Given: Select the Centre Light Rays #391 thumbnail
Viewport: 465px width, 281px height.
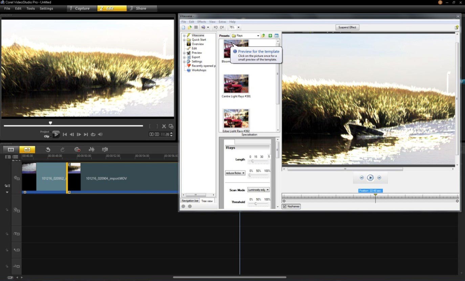Looking at the screenshot, I should point(236,84).
